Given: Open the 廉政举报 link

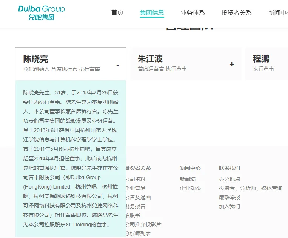Looking at the screenshot, I should point(229,197).
